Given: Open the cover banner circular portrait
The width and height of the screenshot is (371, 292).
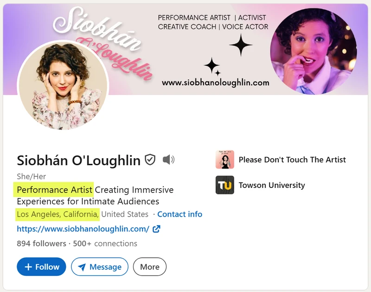Looking at the screenshot, I should click(x=314, y=51).
